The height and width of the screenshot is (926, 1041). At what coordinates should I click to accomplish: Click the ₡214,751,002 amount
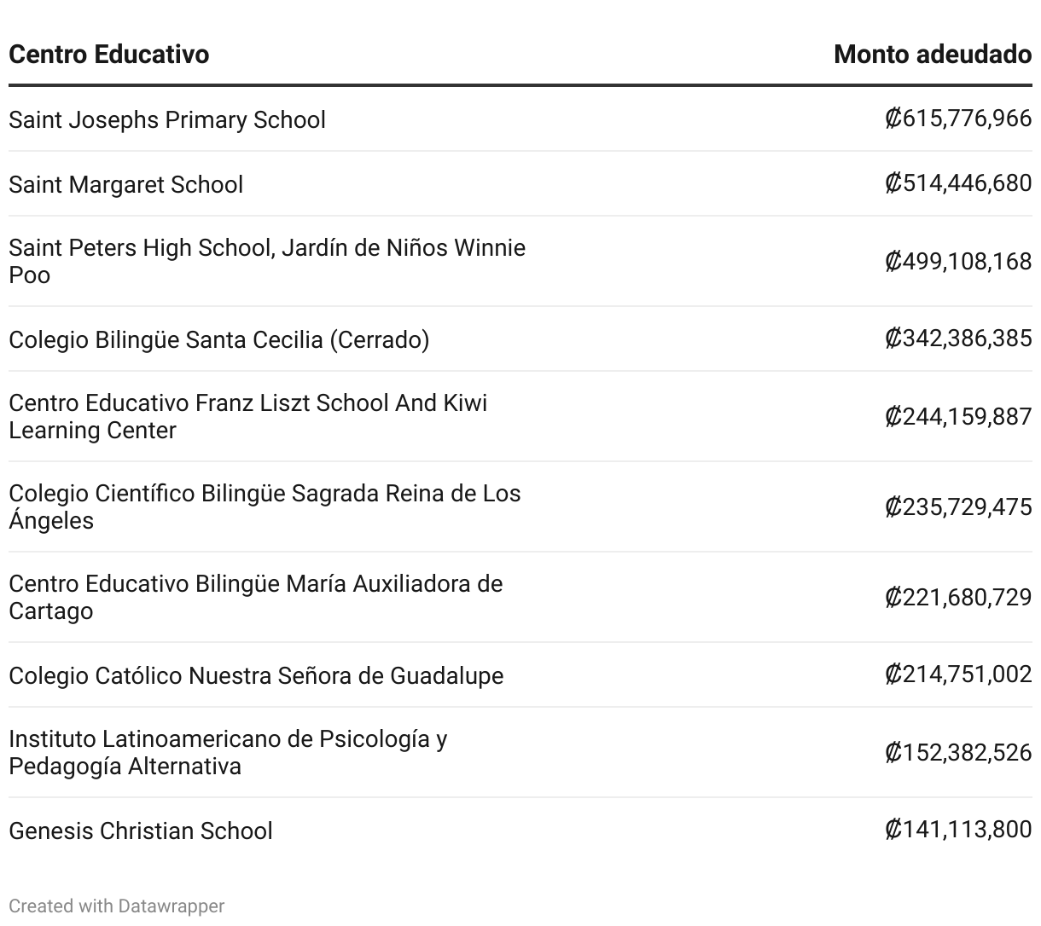click(x=957, y=674)
